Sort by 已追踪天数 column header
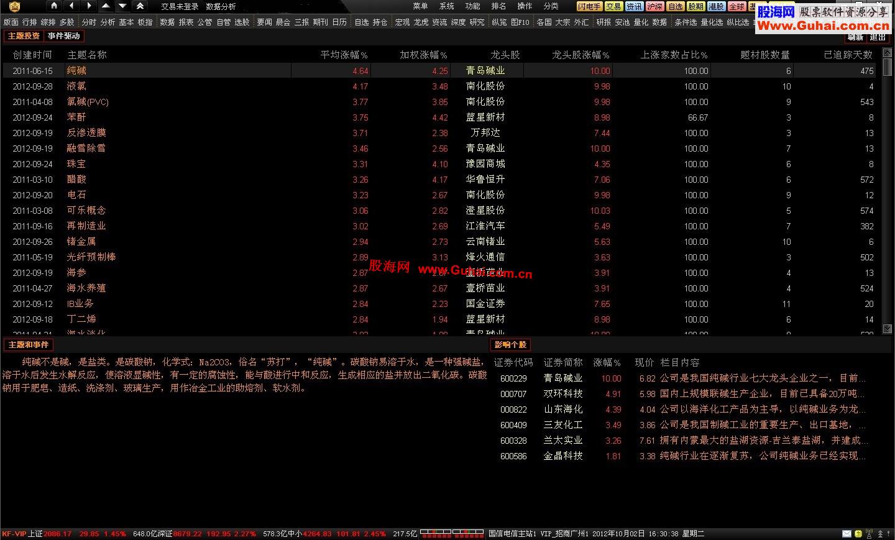895x540 pixels. 848,55
